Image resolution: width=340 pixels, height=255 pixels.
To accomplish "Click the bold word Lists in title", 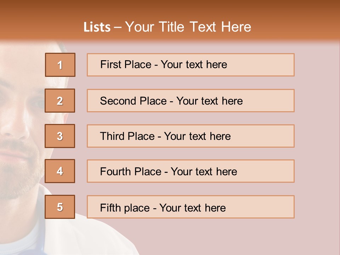I will coord(97,27).
